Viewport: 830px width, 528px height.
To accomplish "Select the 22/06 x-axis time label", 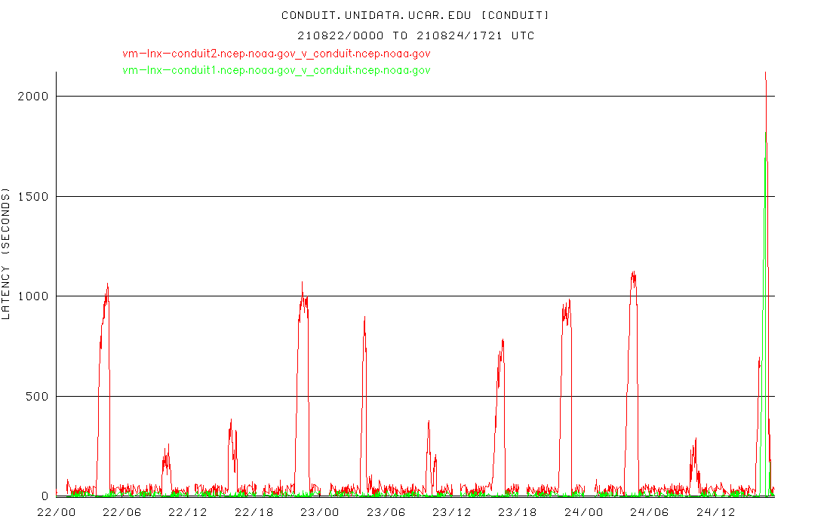I will click(x=121, y=512).
